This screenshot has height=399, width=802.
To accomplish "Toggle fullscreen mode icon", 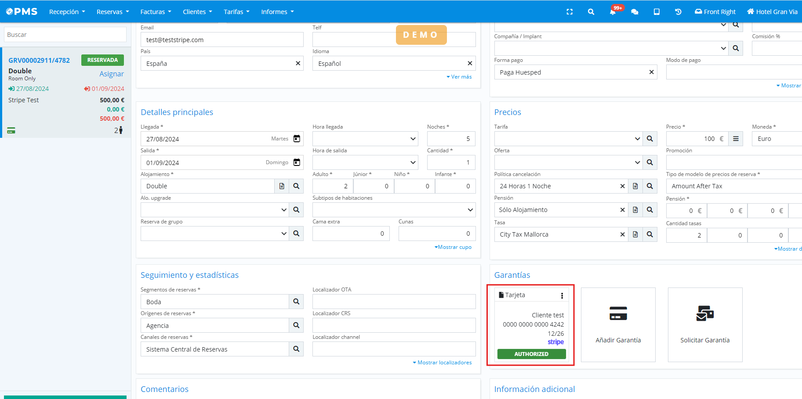I will (570, 12).
